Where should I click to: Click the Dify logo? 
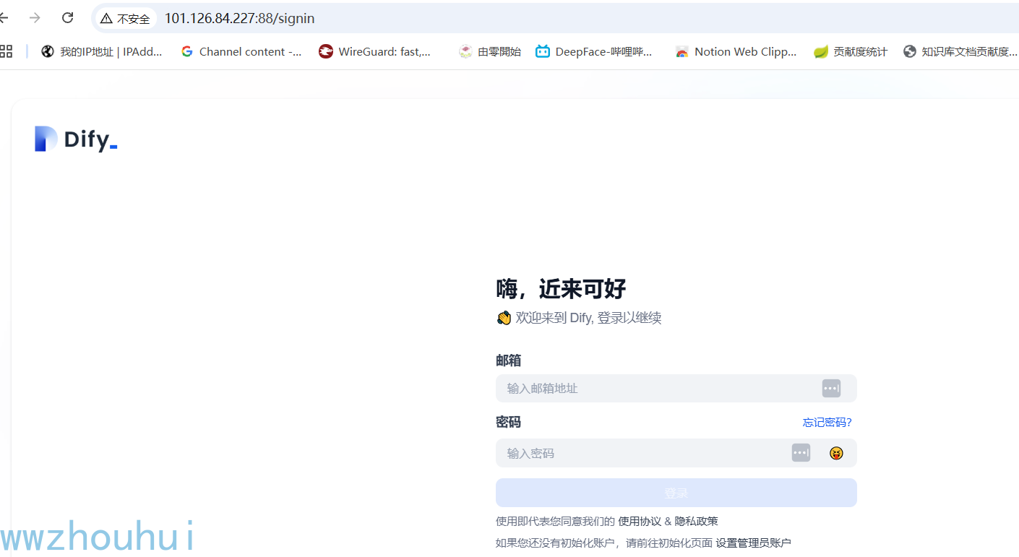coord(76,139)
